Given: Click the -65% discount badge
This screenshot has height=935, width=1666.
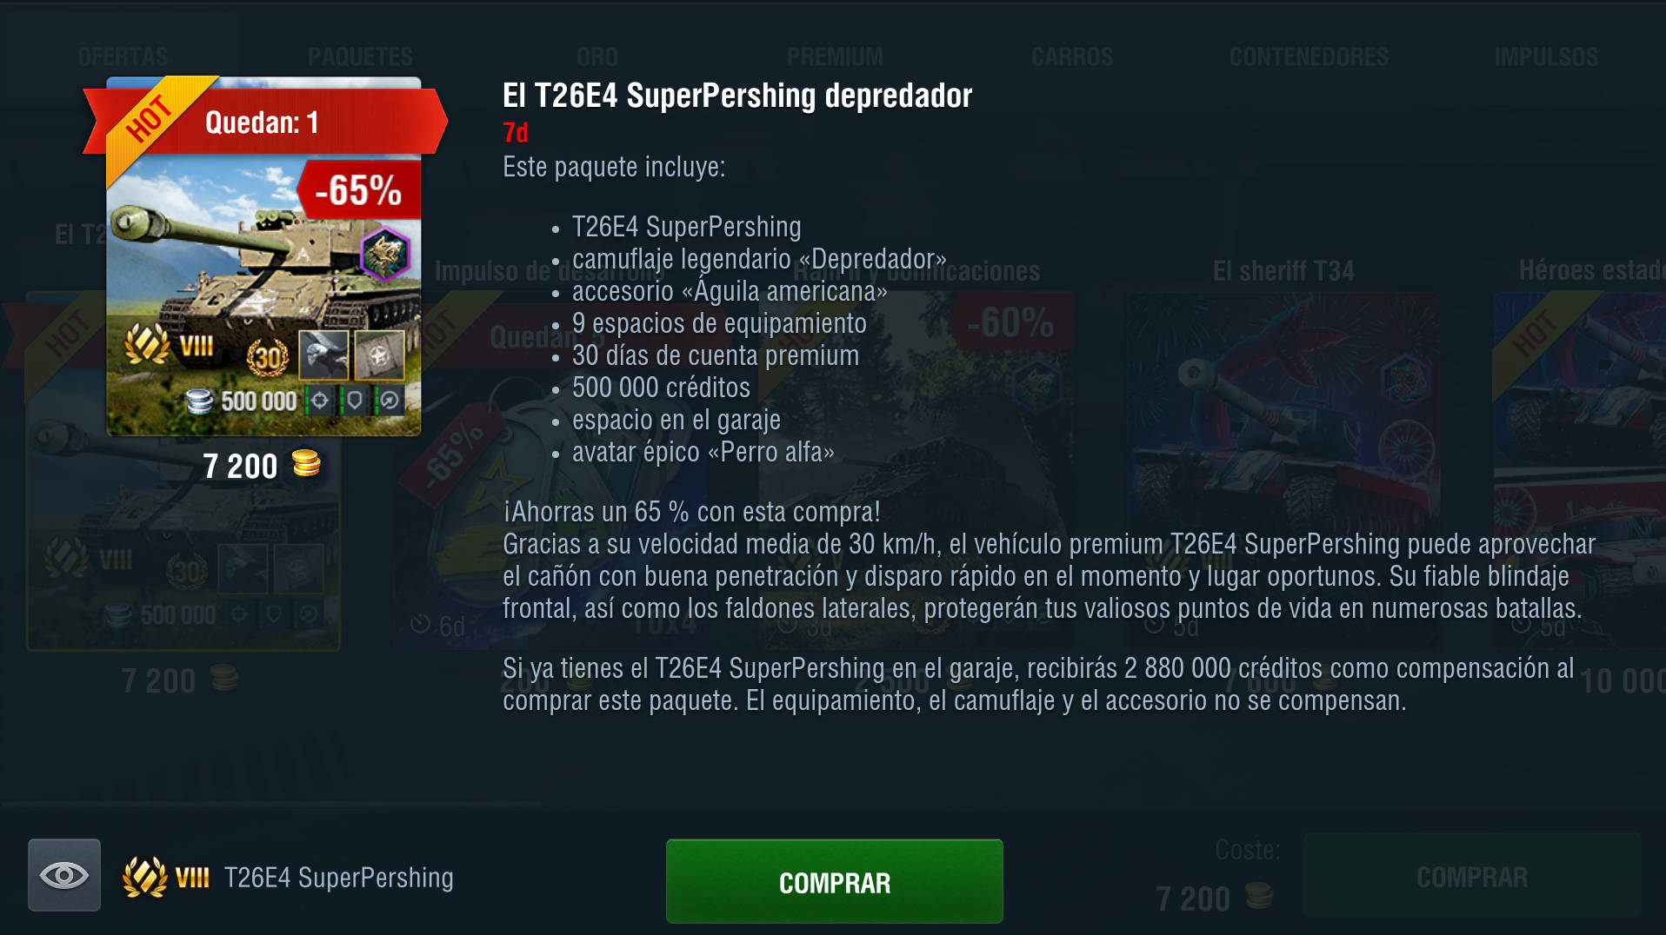Looking at the screenshot, I should coord(358,189).
